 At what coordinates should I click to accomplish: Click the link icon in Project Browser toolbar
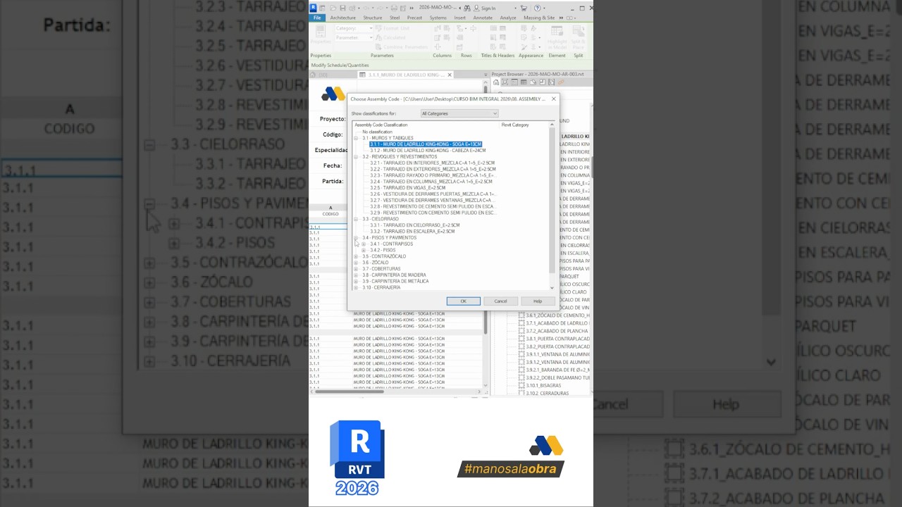(561, 82)
